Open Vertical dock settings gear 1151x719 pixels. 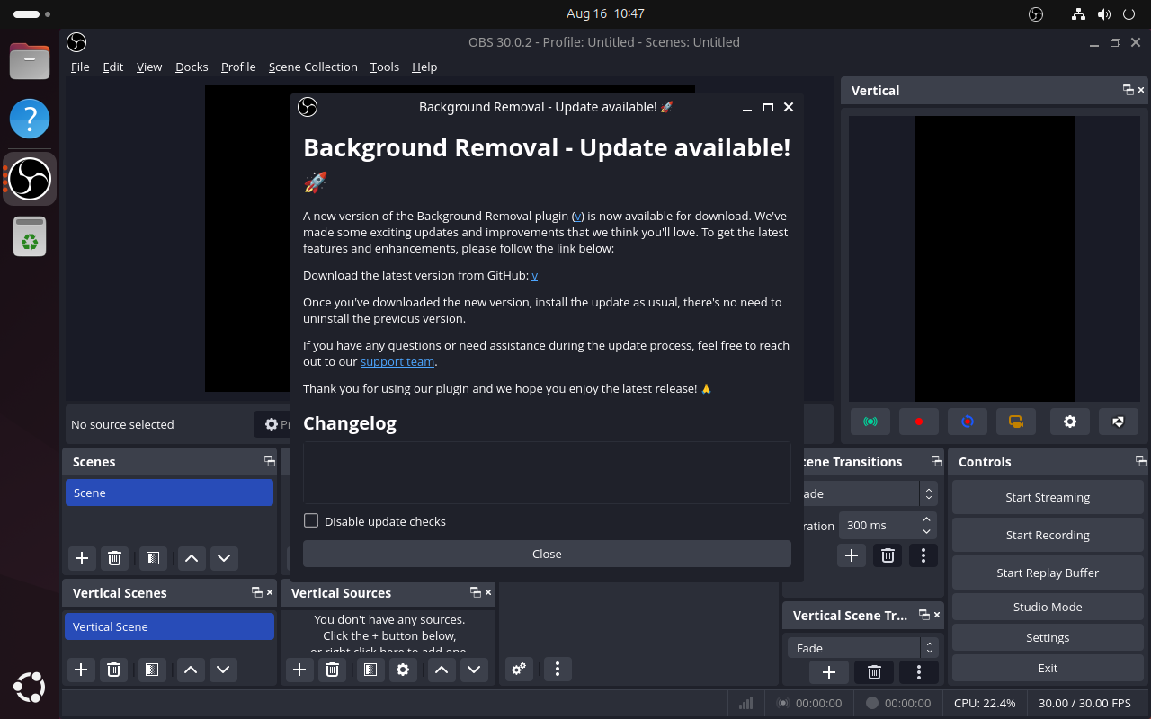tap(1070, 422)
